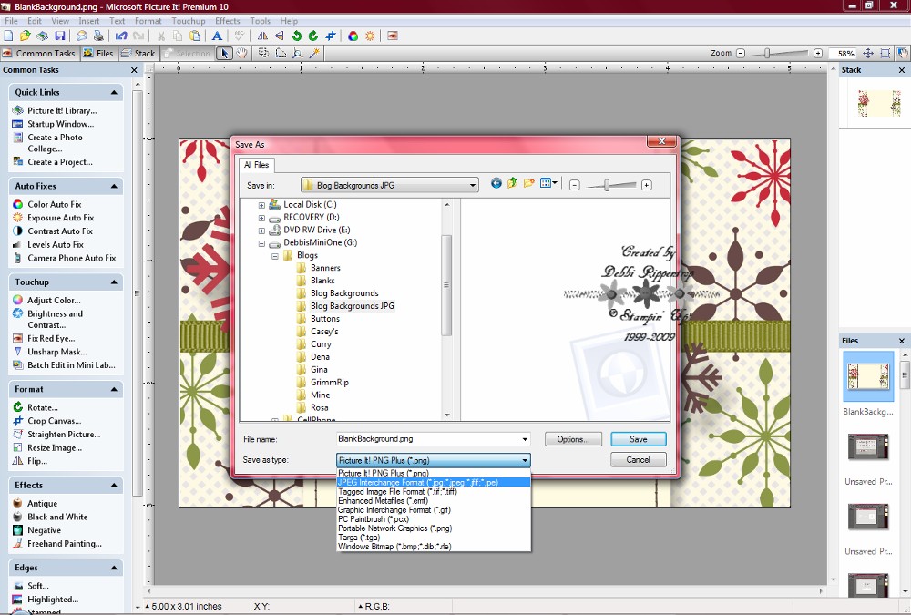Toggle the Stack pane toolbar button
The image size is (911, 615).
138,54
